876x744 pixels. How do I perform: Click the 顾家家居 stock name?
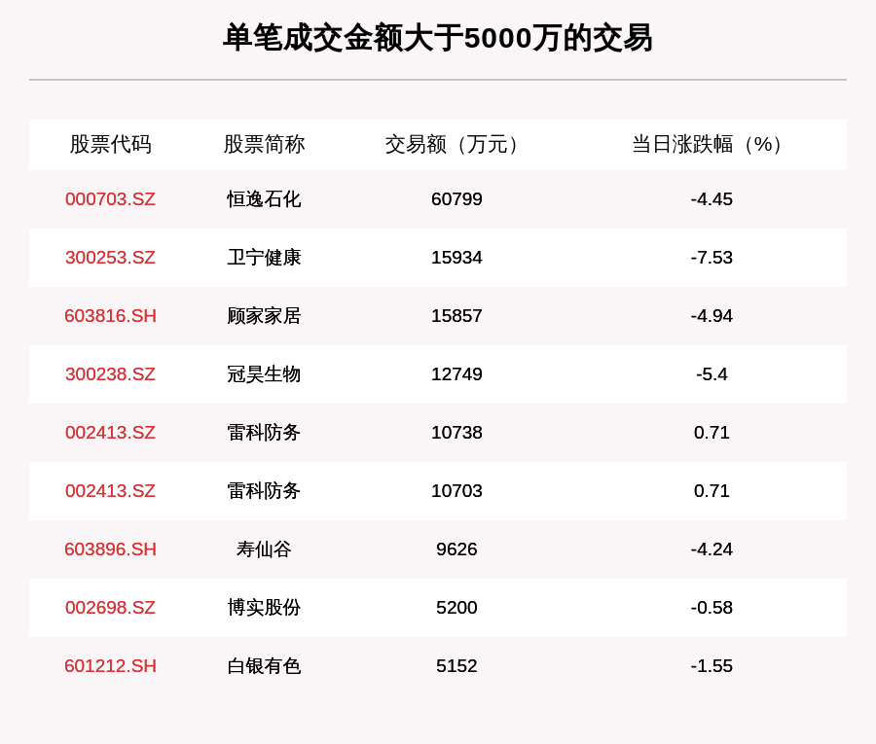click(x=263, y=316)
